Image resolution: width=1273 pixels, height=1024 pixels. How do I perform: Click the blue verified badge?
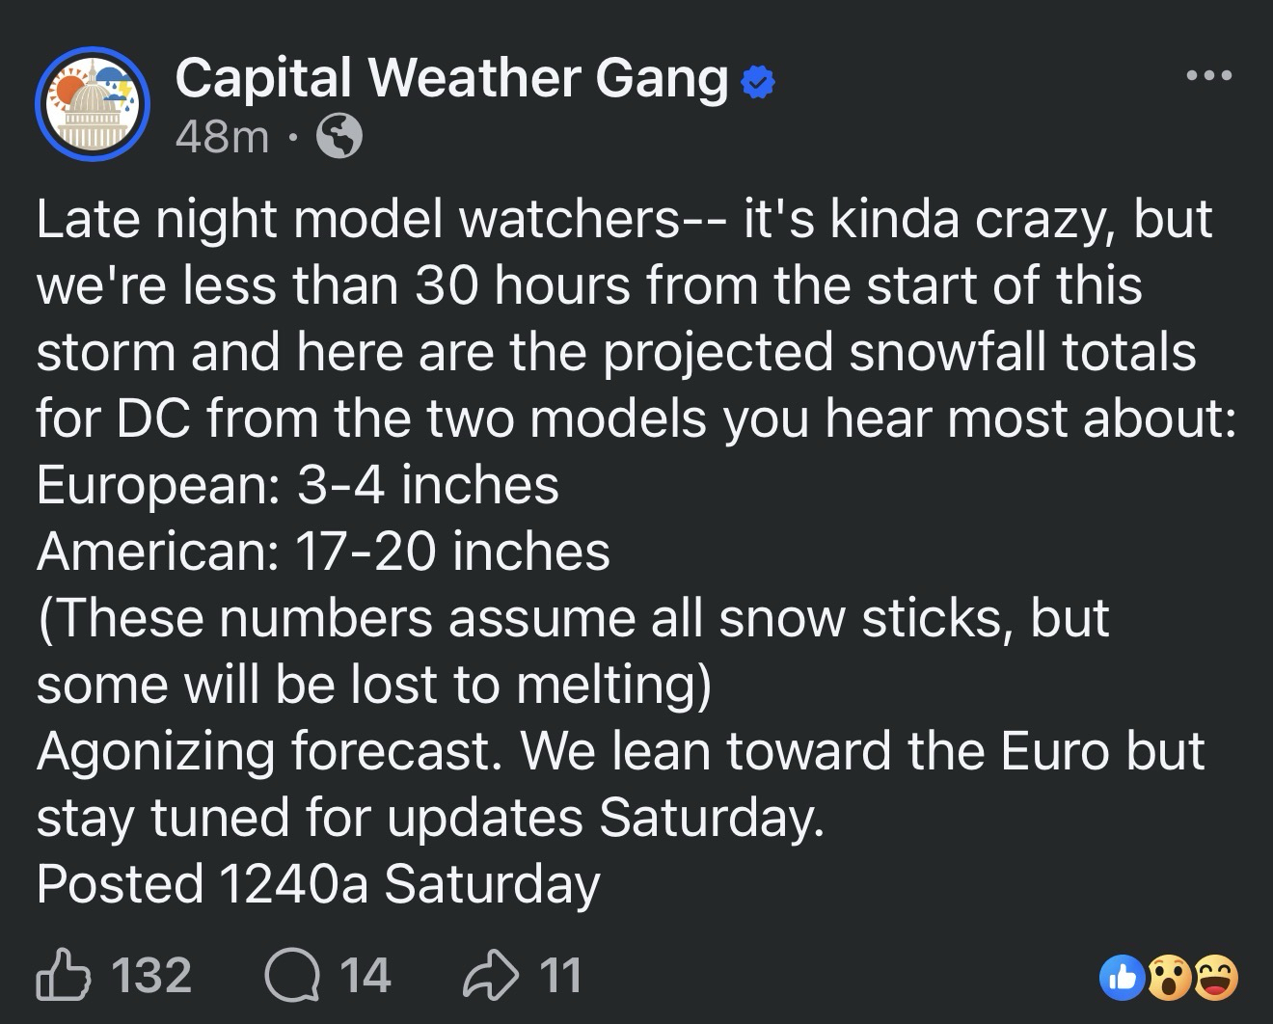coord(759,85)
